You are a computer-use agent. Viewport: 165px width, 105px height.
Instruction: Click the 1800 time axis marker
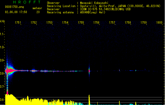tap(159, 23)
